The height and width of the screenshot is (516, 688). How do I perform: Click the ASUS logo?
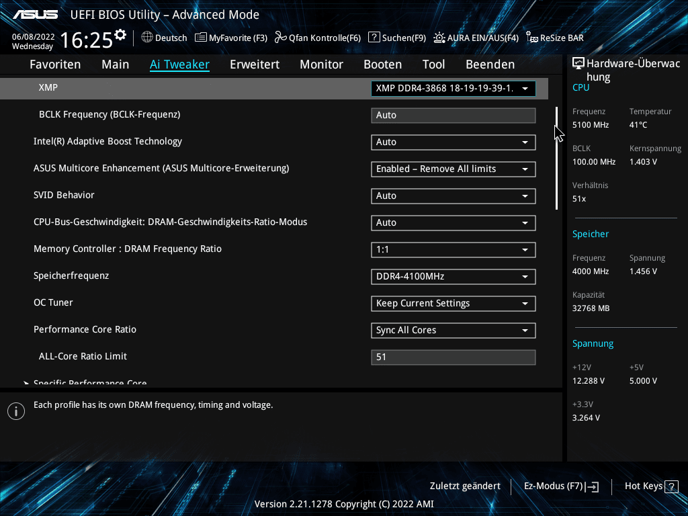click(35, 15)
